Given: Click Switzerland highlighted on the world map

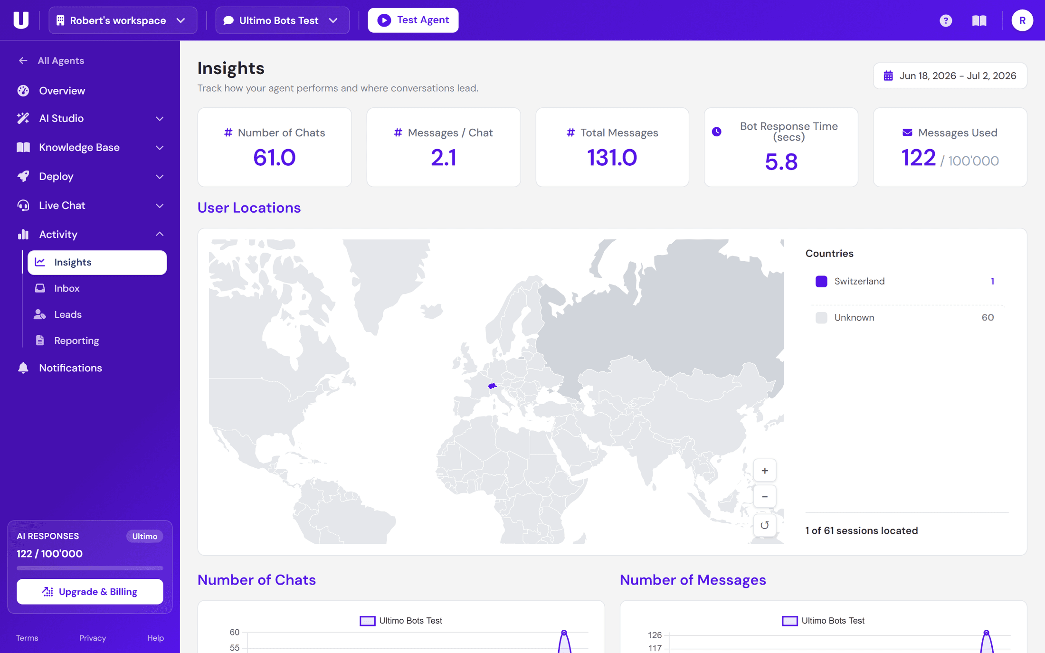Looking at the screenshot, I should click(493, 386).
